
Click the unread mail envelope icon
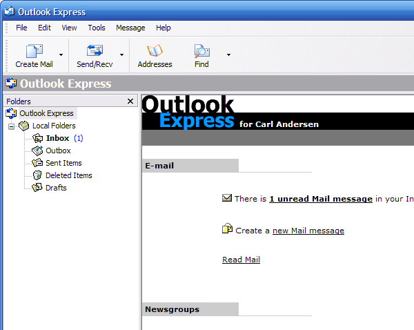click(227, 198)
